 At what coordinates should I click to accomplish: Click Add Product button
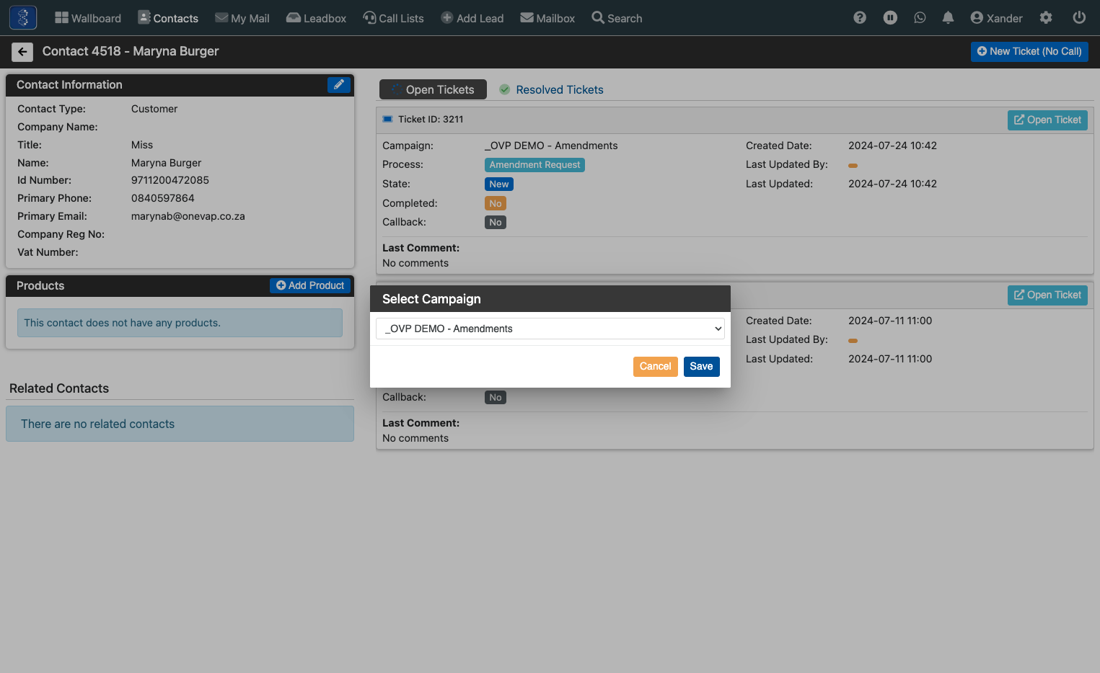click(x=310, y=286)
